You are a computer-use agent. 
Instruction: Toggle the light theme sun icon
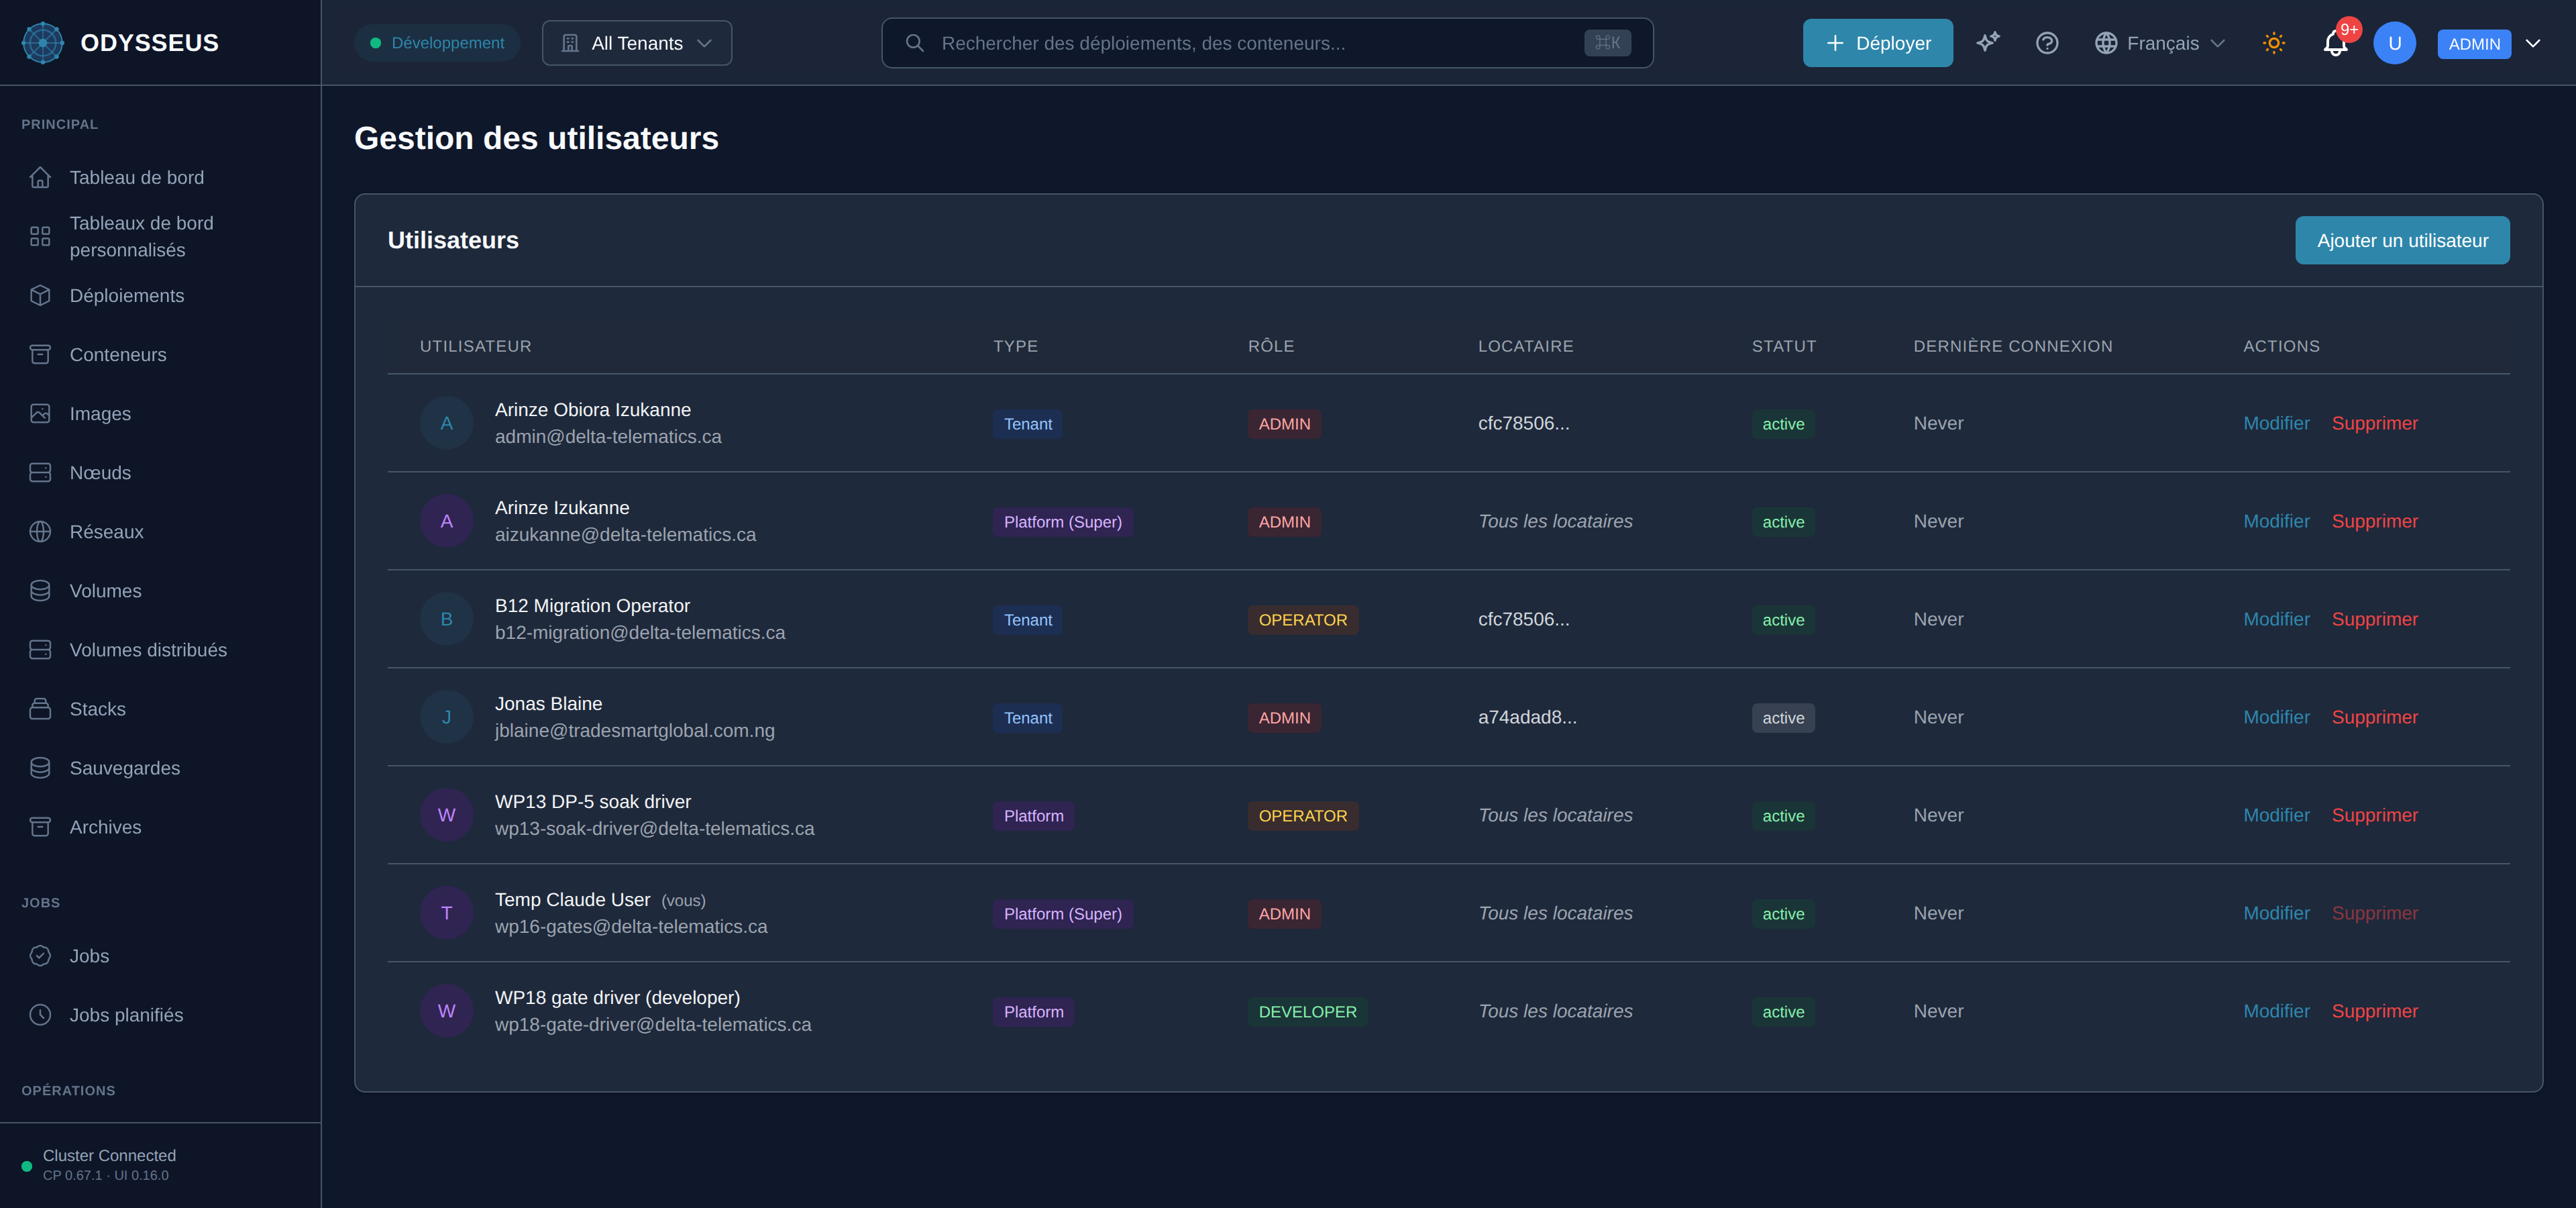click(x=2274, y=43)
